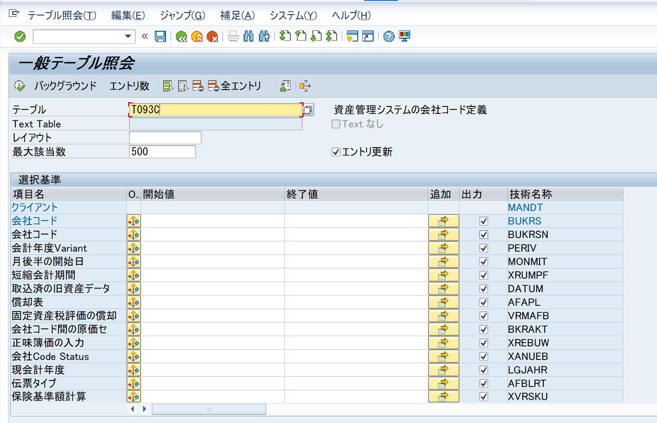Click the red Cancel icon
The image size is (657, 423).
pos(212,36)
